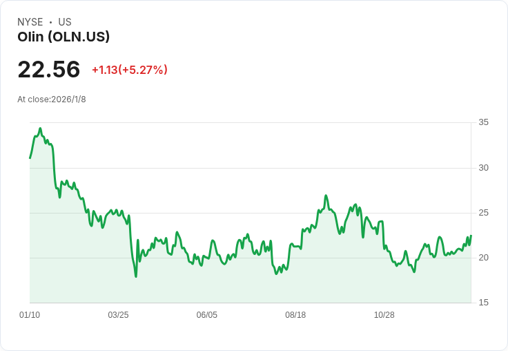Screen dimensions: 508x351
Task: Select the 08/18 date on the x-axis
Action: [x=295, y=315]
